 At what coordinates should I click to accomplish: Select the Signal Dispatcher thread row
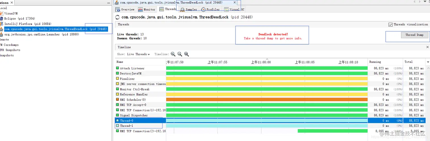[x=270, y=115]
